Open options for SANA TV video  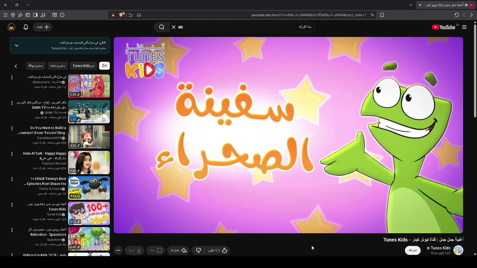(x=12, y=103)
